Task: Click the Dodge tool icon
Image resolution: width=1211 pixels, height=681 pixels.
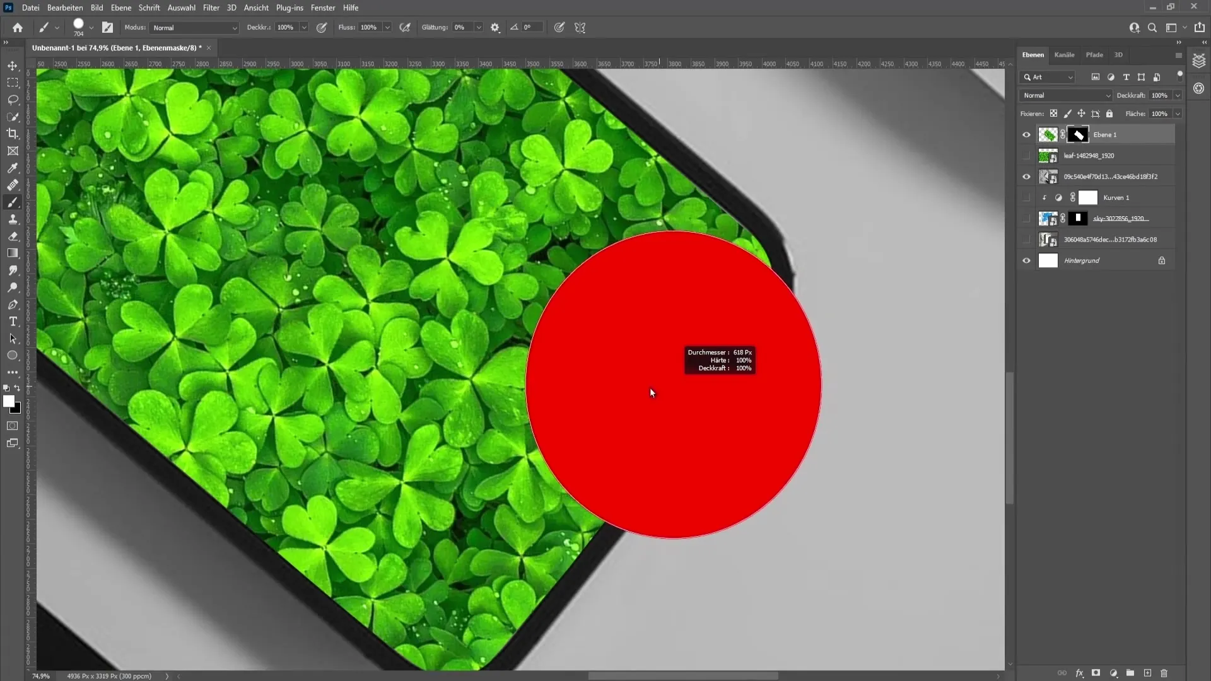Action: point(13,287)
